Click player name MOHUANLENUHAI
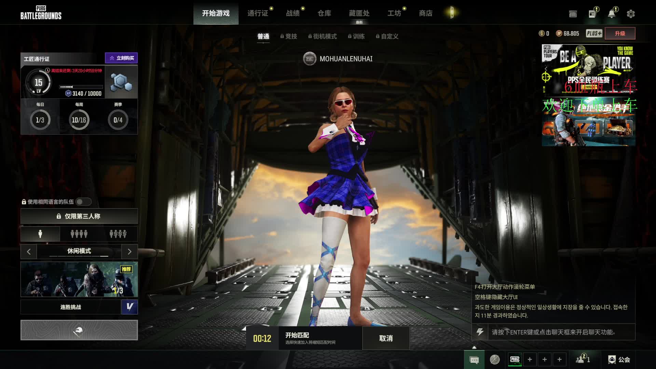 click(346, 59)
